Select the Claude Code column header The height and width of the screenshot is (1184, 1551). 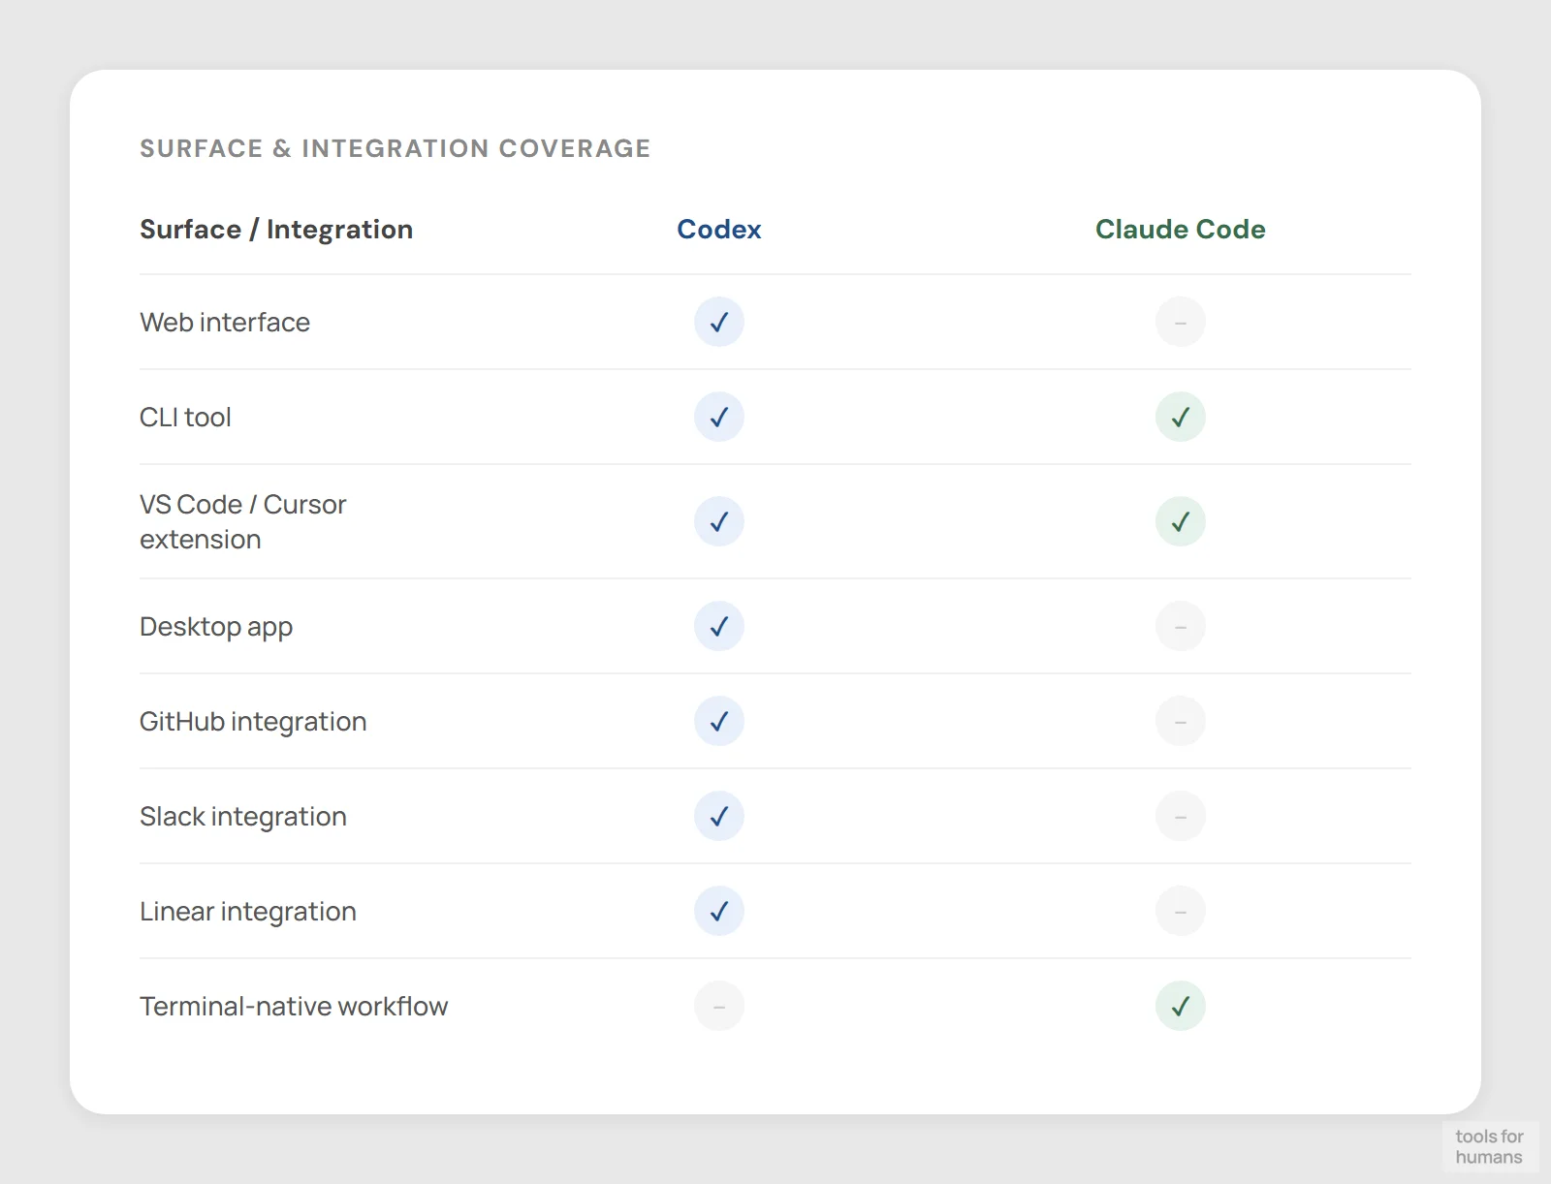(x=1180, y=230)
